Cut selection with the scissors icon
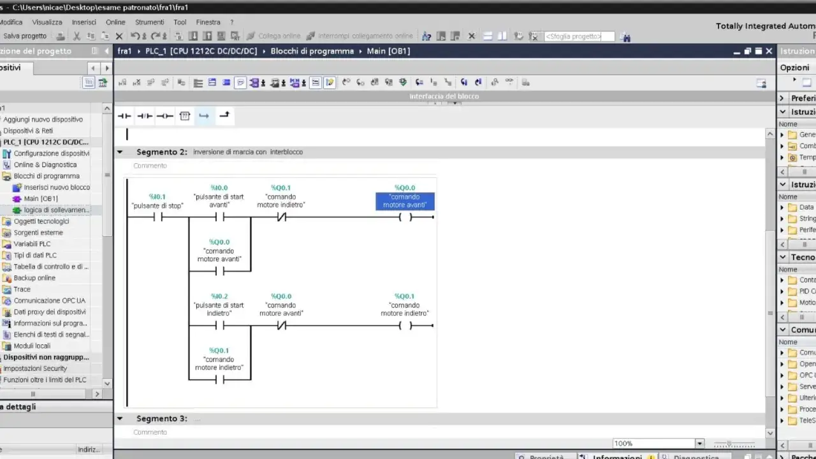This screenshot has height=459, width=816. point(76,36)
